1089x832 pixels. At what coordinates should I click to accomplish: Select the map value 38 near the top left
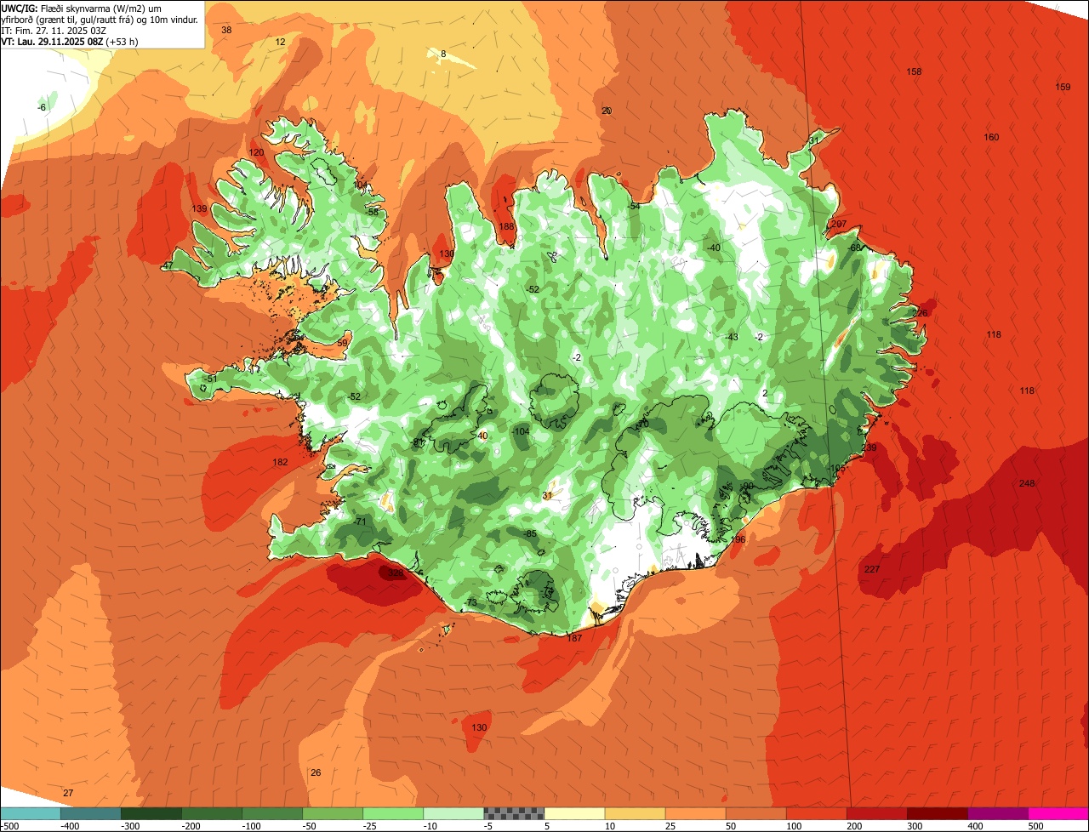pyautogui.click(x=226, y=30)
